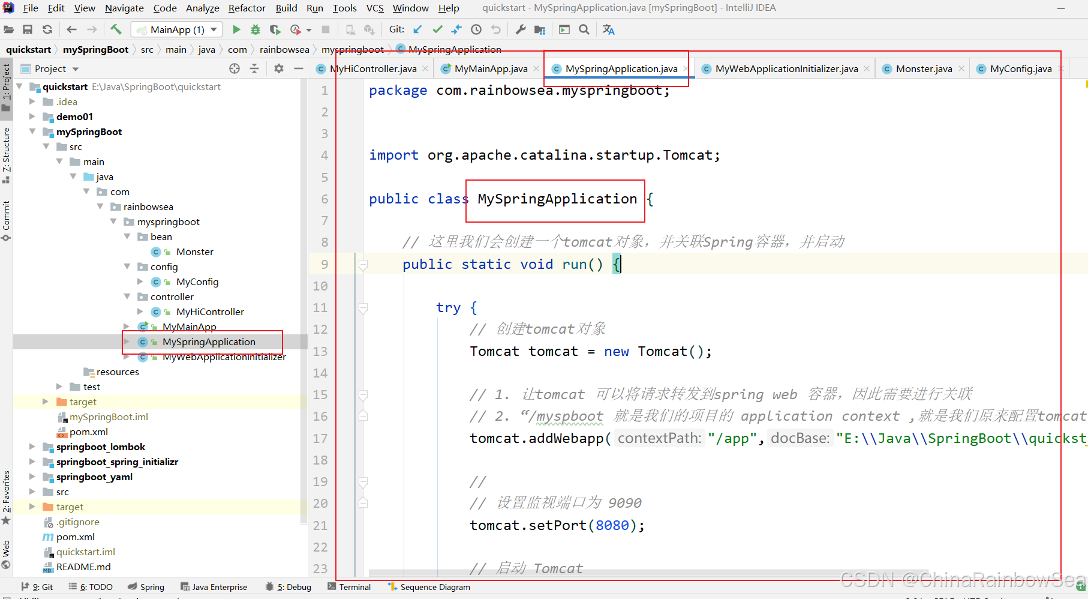Image resolution: width=1088 pixels, height=599 pixels.
Task: Click the rainbowsea breadcrumb in navigation bar
Action: [x=284, y=49]
